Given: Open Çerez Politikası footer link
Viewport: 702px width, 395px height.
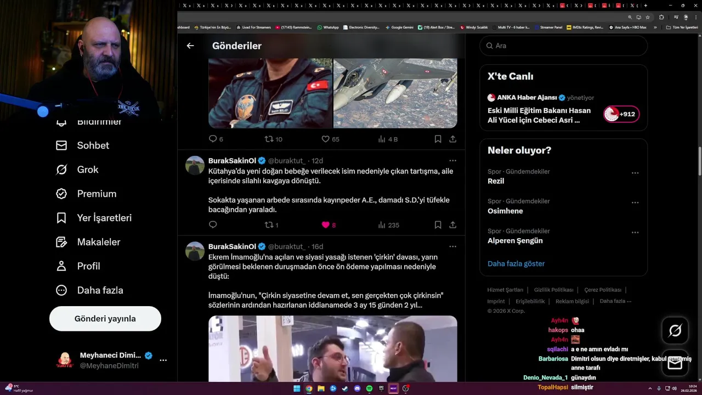Looking at the screenshot, I should click(603, 290).
